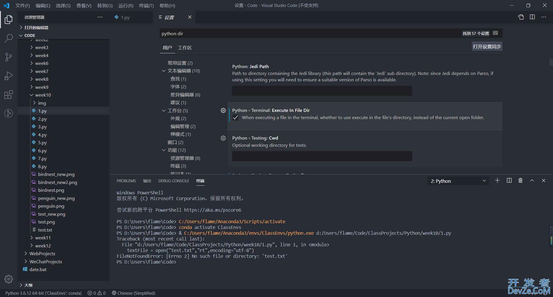
Task: Expand the 大纲 outline section
Action: [28, 285]
